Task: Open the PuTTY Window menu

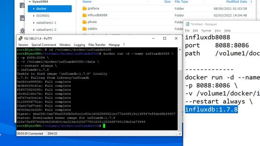Action: [65, 45]
